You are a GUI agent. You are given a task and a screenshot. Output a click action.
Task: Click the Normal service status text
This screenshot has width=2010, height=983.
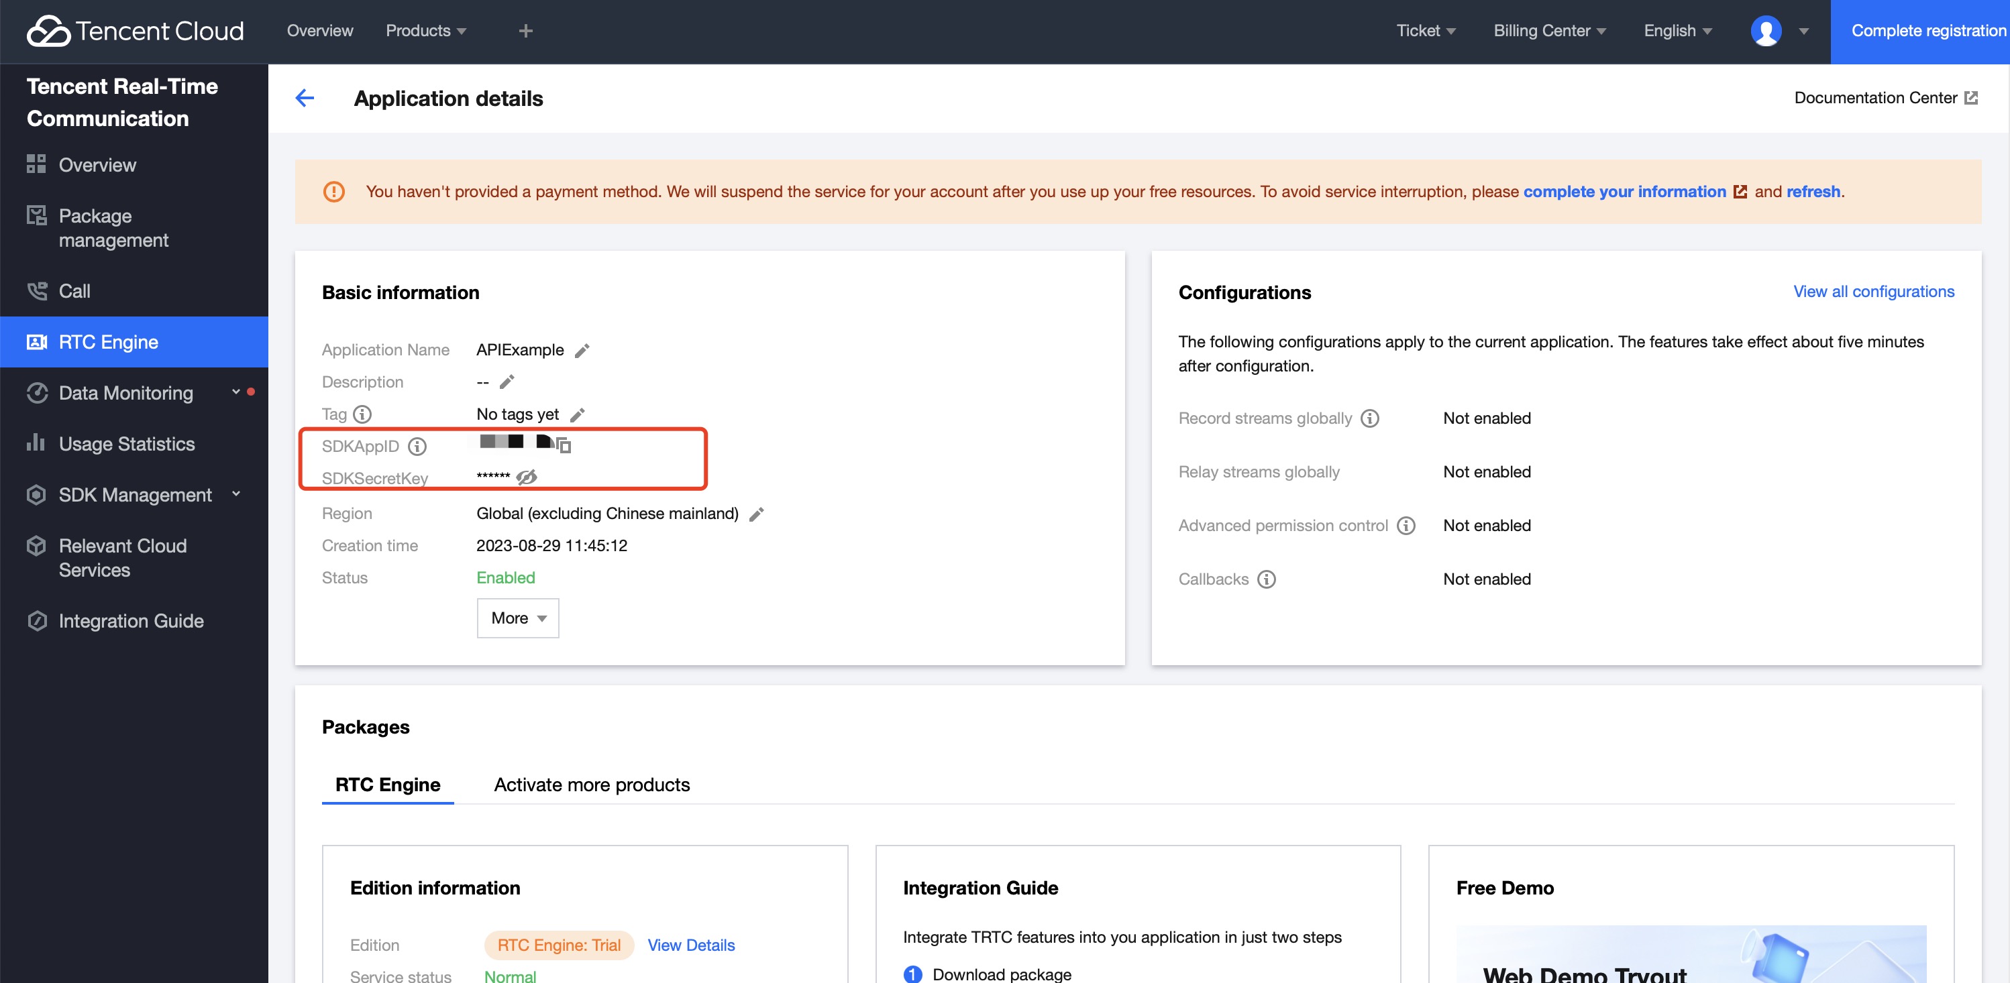pyautogui.click(x=509, y=976)
